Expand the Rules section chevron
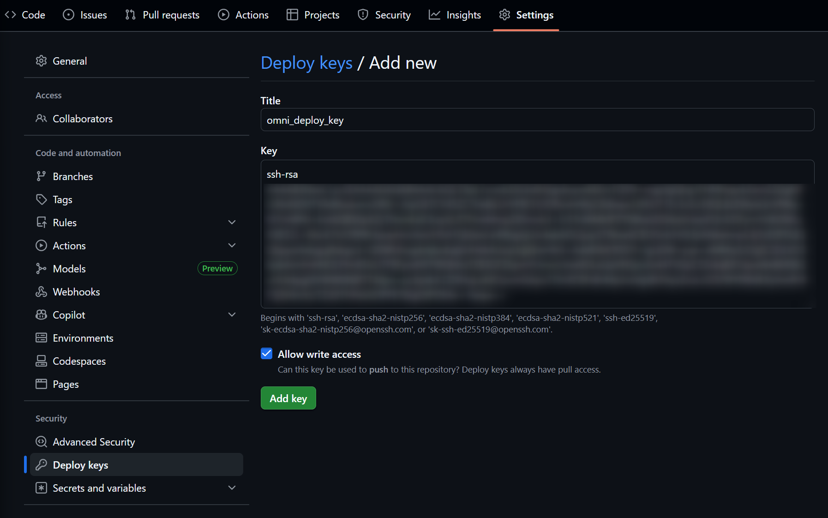This screenshot has width=828, height=518. pos(232,223)
